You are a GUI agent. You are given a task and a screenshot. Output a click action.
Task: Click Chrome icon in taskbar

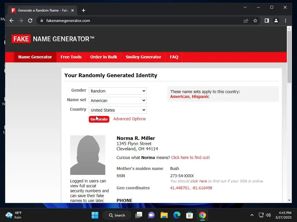202,215
